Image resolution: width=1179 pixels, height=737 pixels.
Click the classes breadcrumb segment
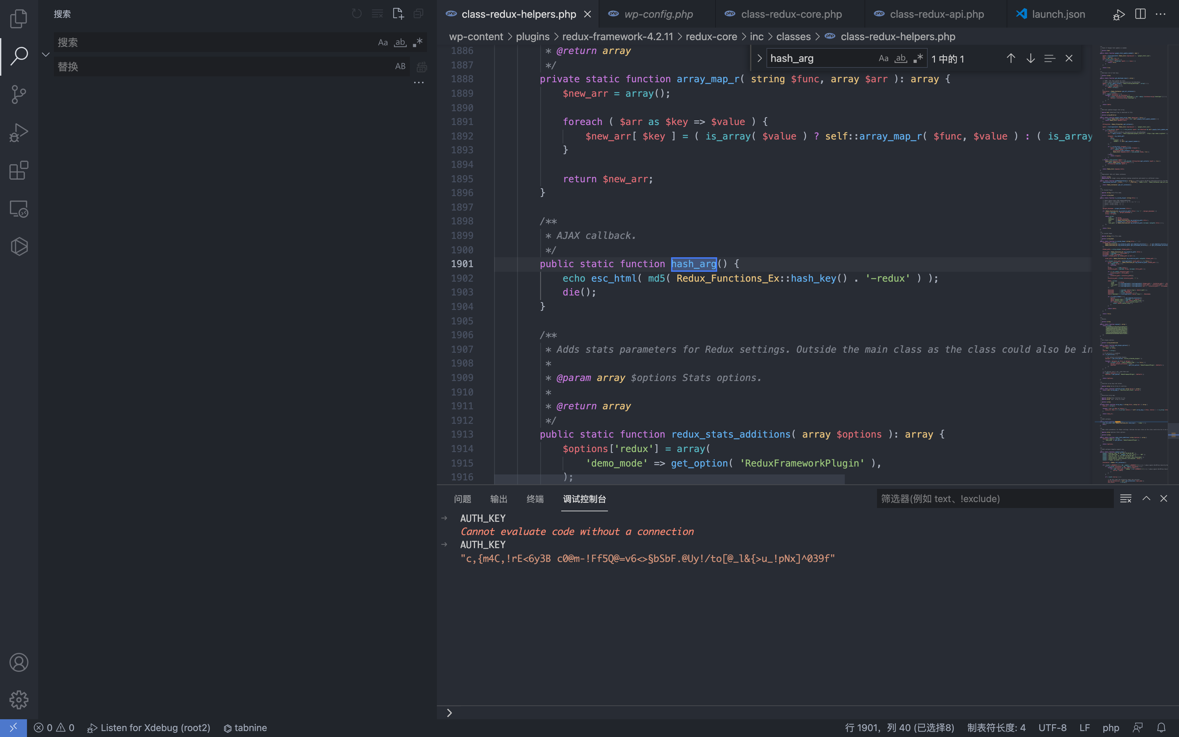point(793,37)
